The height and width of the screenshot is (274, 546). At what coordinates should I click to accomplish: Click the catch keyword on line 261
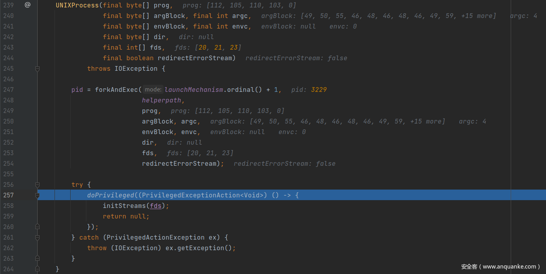coord(89,237)
